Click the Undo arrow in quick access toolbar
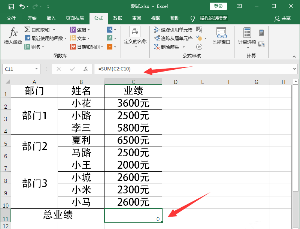Image resolution: width=300 pixels, height=229 pixels. (22, 6)
